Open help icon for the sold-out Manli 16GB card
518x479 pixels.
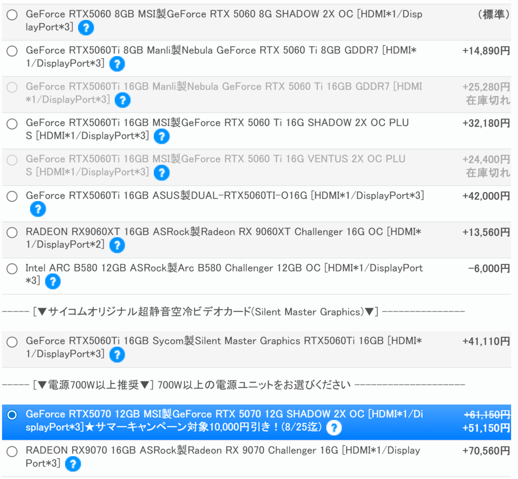(x=122, y=100)
